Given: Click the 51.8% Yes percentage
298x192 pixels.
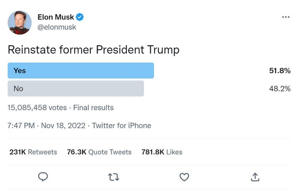Looking at the screenshot, I should click(280, 71).
